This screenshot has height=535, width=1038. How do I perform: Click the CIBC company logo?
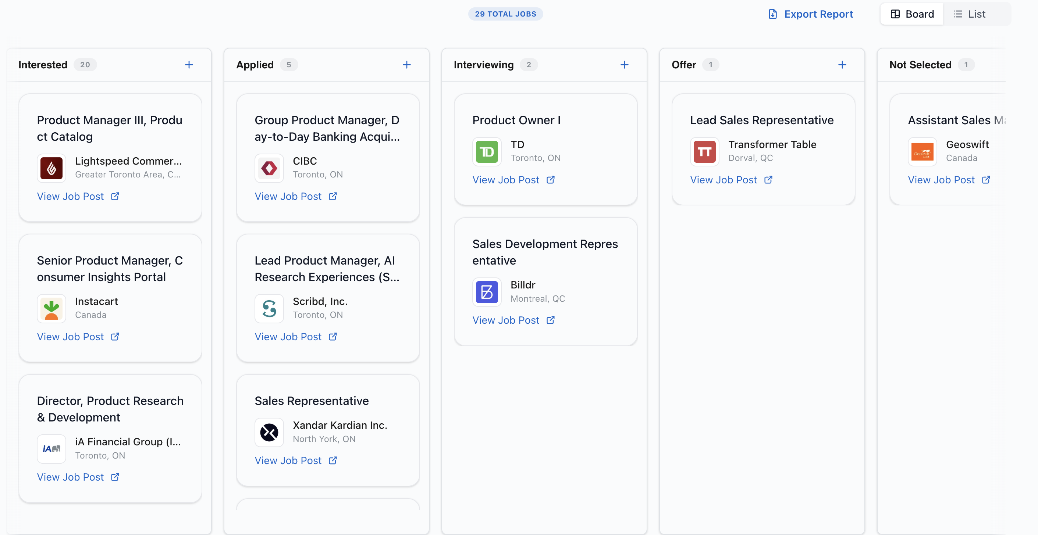[269, 168]
